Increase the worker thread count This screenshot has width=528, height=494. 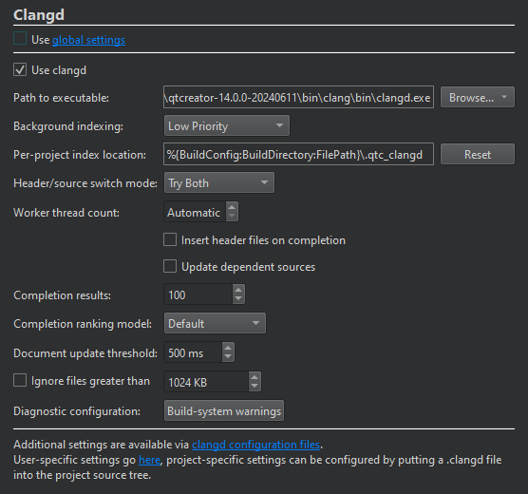pos(232,207)
